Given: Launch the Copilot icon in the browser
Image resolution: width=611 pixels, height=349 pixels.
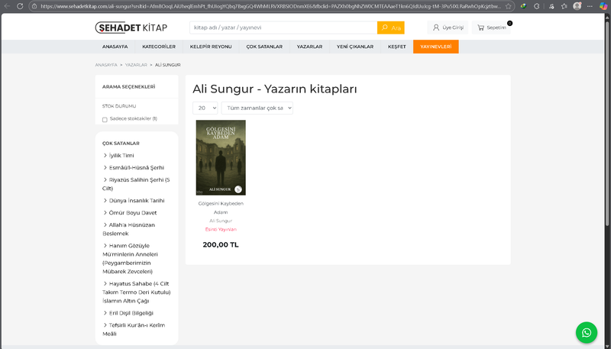Looking at the screenshot, I should (603, 6).
